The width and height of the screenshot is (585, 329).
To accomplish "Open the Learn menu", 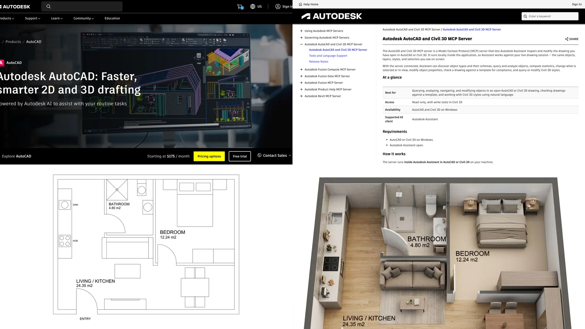I will [x=57, y=18].
